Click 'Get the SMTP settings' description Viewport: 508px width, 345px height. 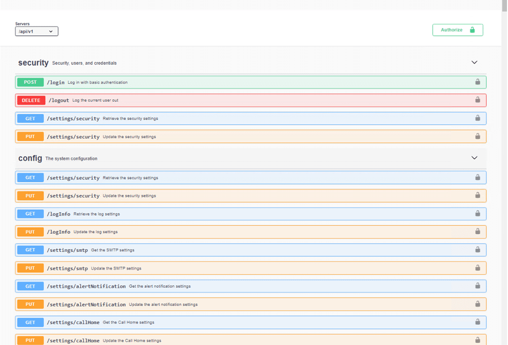(113, 250)
